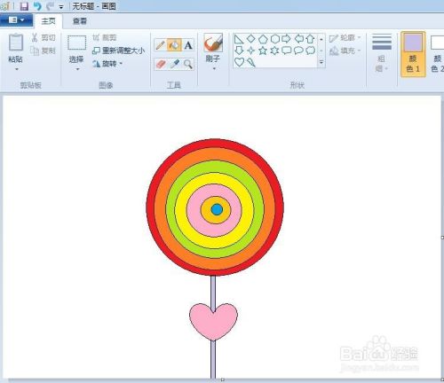The width and height of the screenshot is (444, 383).
Task: Pick the heart shape in gallery
Action: pyautogui.click(x=239, y=62)
